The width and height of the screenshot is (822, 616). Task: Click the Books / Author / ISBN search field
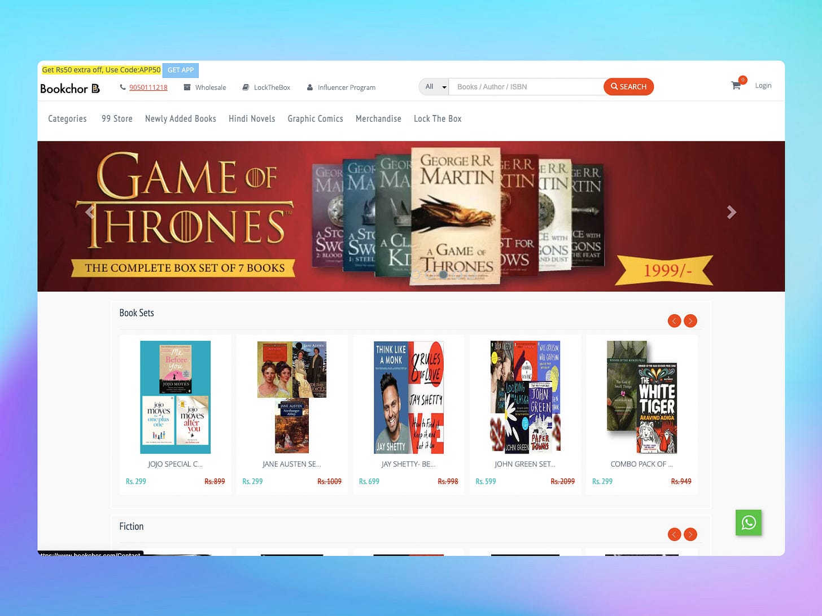526,87
